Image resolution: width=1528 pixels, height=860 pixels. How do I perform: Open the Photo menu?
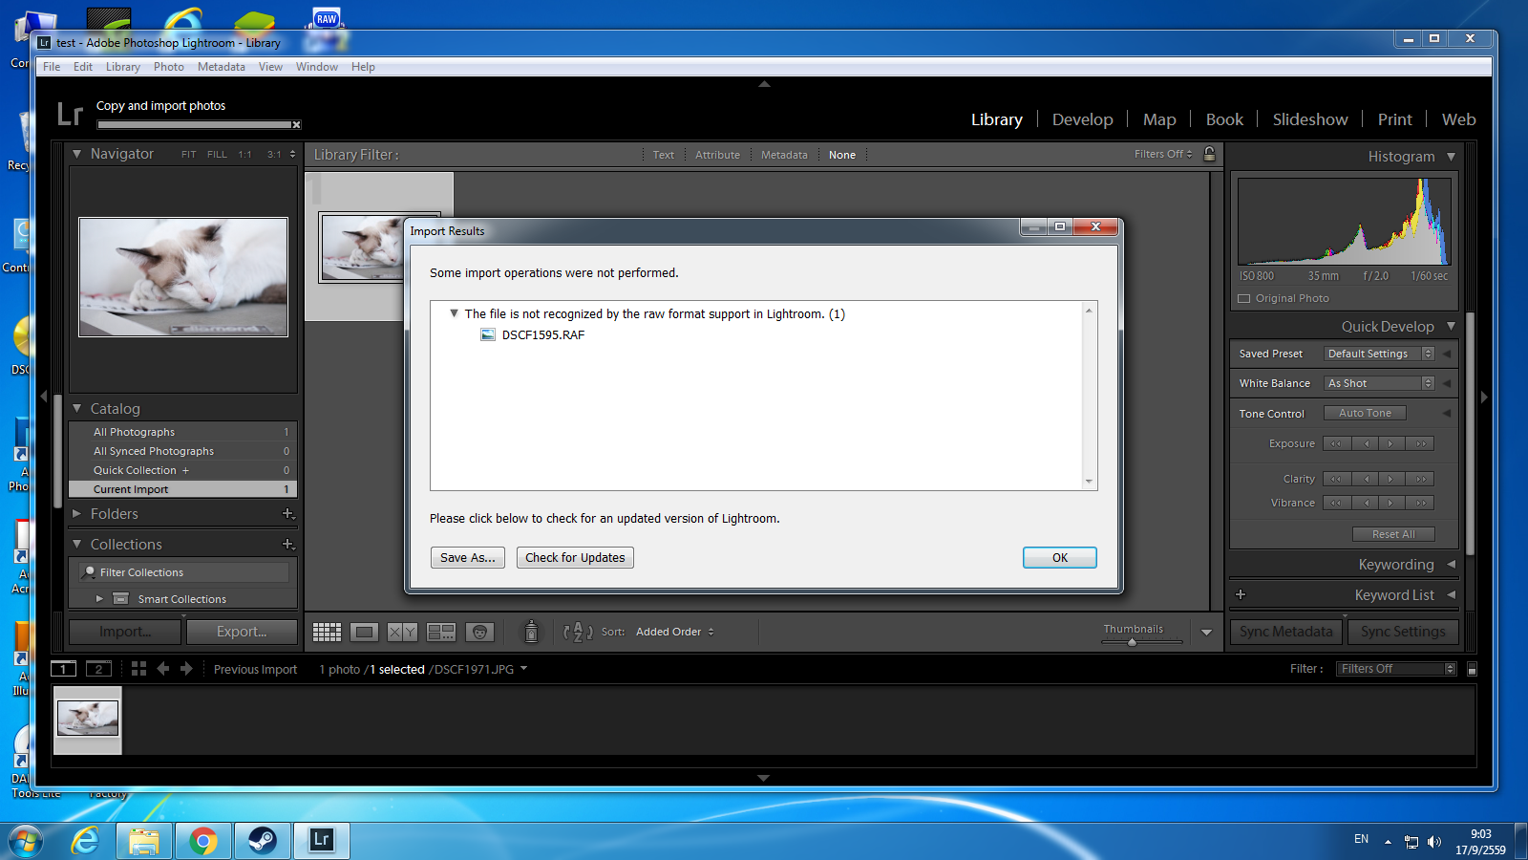(x=169, y=67)
